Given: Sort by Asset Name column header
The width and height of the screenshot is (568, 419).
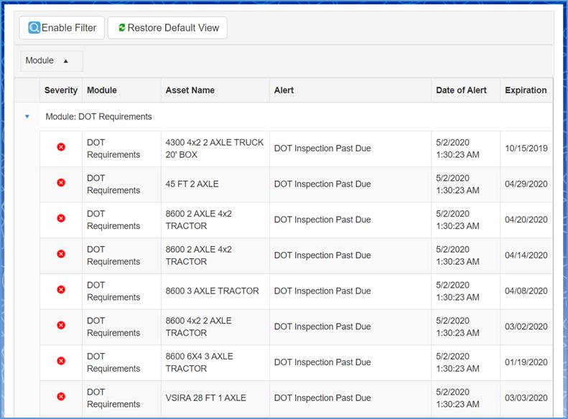Looking at the screenshot, I should pos(190,90).
